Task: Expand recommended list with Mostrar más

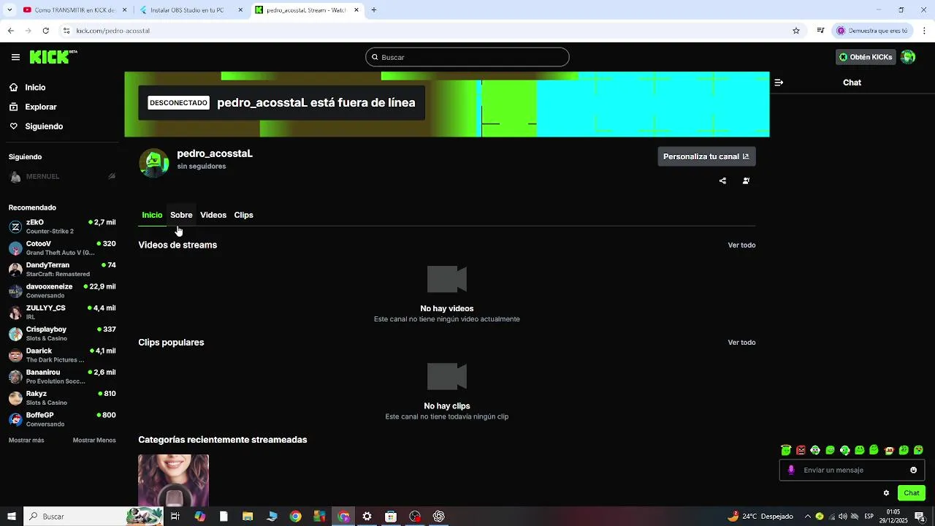Action: pyautogui.click(x=26, y=441)
